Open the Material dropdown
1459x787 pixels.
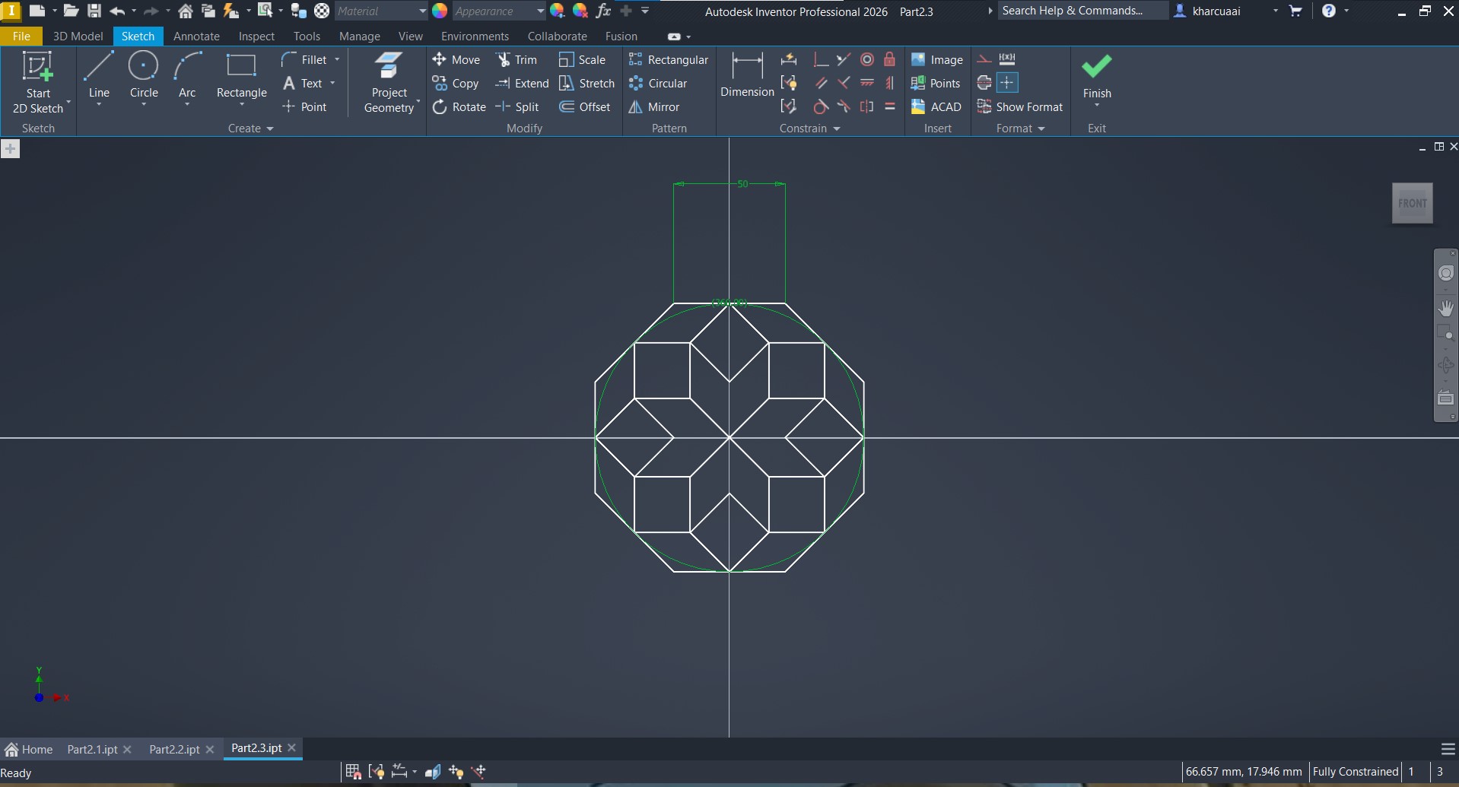coord(381,11)
